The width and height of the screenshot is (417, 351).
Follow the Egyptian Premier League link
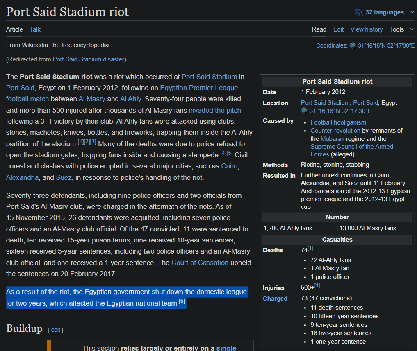point(199,88)
